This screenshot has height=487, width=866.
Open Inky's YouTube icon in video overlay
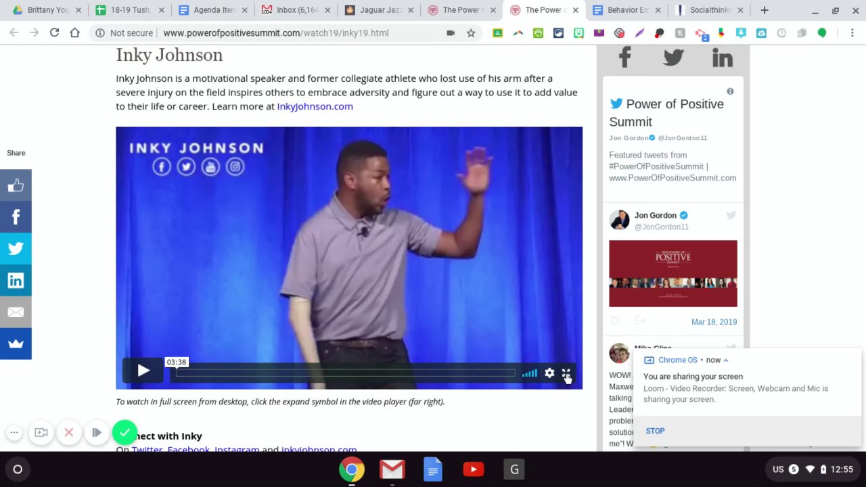[x=210, y=166]
